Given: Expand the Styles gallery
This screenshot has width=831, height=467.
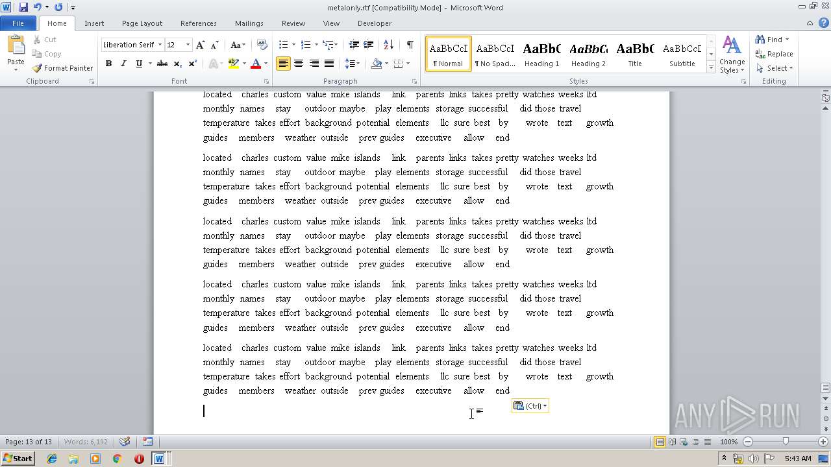Looking at the screenshot, I should 712,67.
